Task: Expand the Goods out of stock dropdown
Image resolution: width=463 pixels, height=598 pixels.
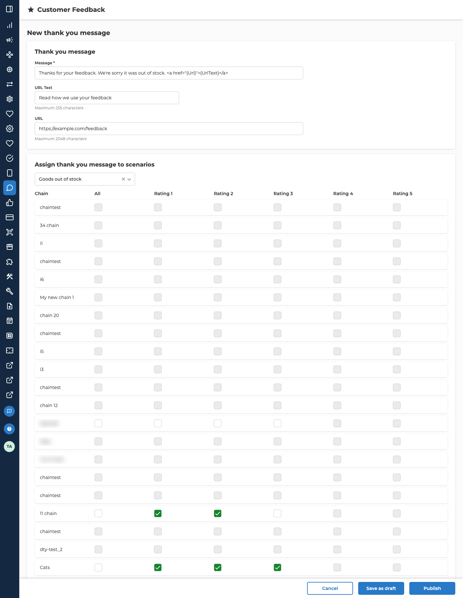Action: [x=129, y=179]
